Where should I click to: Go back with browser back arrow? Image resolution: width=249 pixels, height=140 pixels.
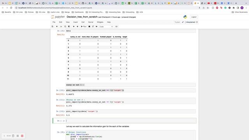3,8
